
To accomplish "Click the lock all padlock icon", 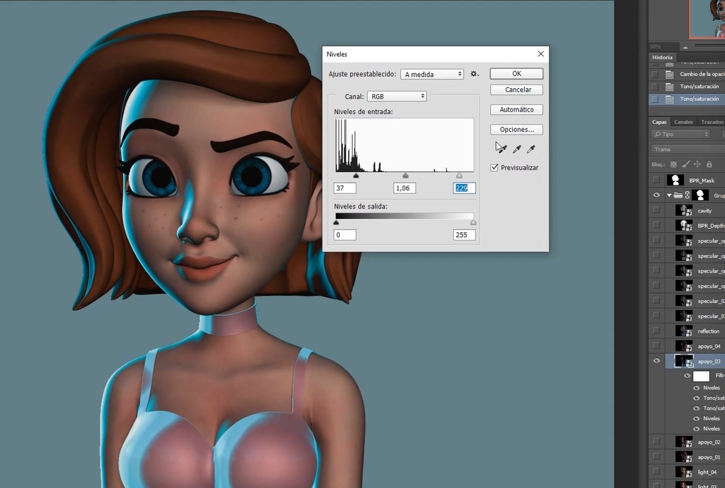I will coord(709,164).
